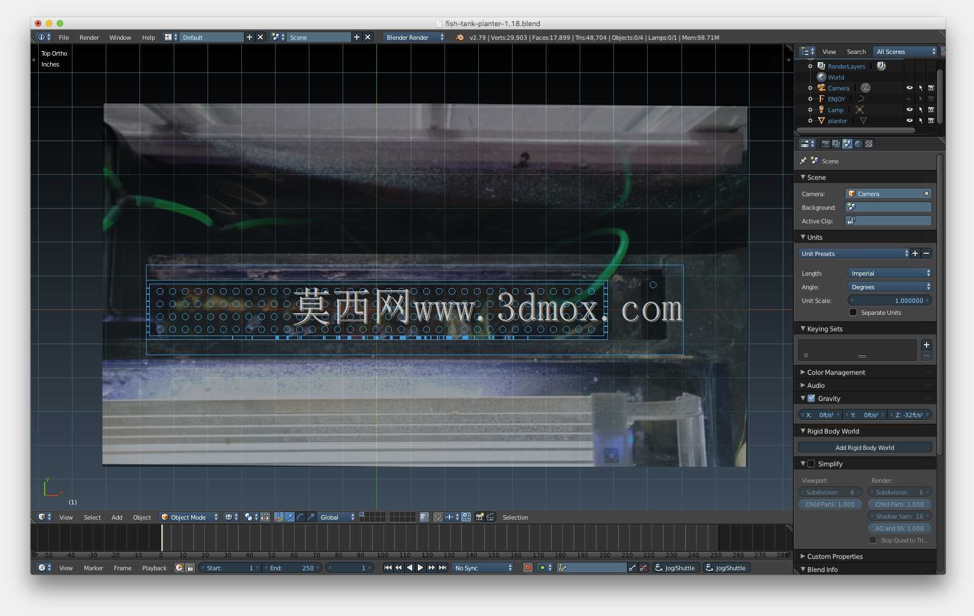The height and width of the screenshot is (616, 974).
Task: Hide the Lamp object in viewport
Action: (x=909, y=109)
